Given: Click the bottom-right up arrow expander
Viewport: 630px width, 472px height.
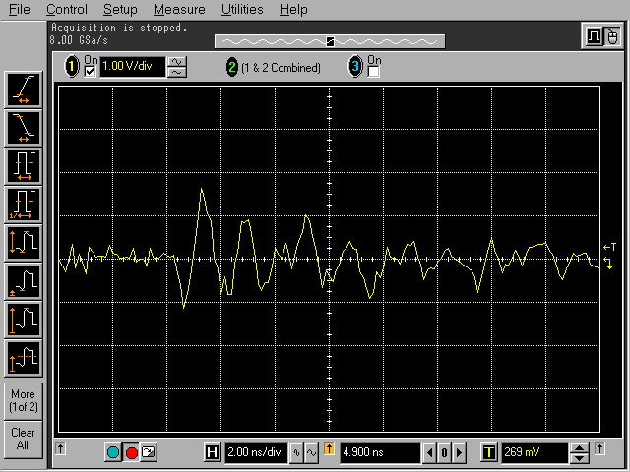Looking at the screenshot, I should coord(599,448).
